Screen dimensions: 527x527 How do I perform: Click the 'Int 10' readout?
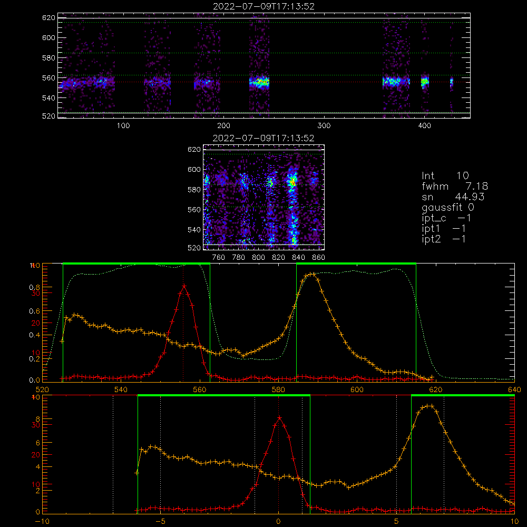tap(445, 175)
